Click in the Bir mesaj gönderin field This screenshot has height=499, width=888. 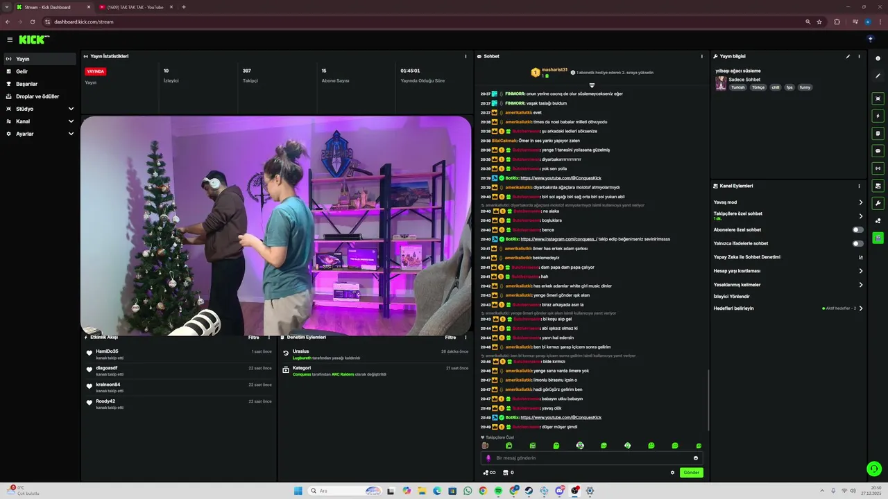(592, 458)
